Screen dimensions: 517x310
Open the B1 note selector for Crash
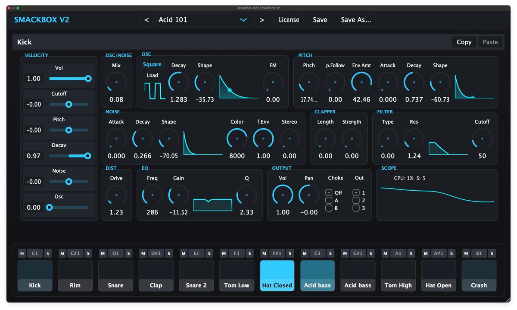coord(479,254)
